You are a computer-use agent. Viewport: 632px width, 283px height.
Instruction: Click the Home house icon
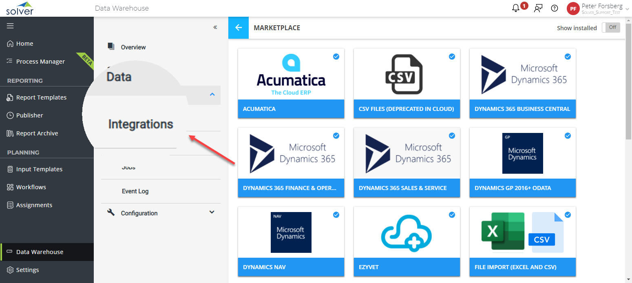[10, 44]
